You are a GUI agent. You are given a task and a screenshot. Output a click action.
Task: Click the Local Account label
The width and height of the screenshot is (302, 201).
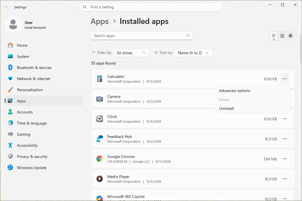35,27
